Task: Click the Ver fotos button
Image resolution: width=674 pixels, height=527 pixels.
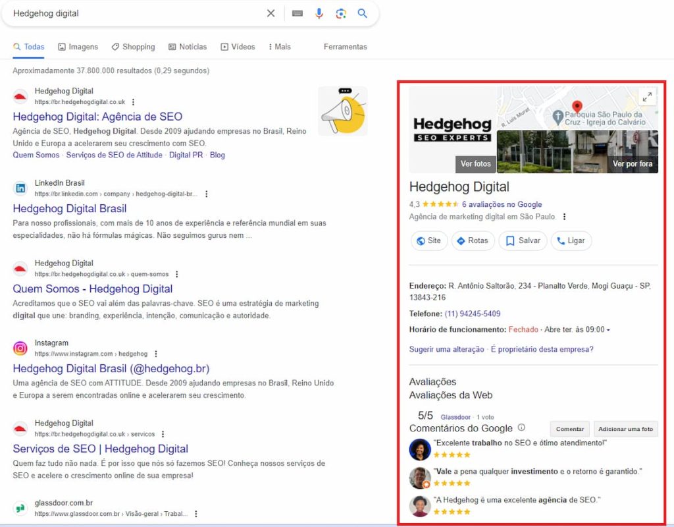Action: pos(476,163)
